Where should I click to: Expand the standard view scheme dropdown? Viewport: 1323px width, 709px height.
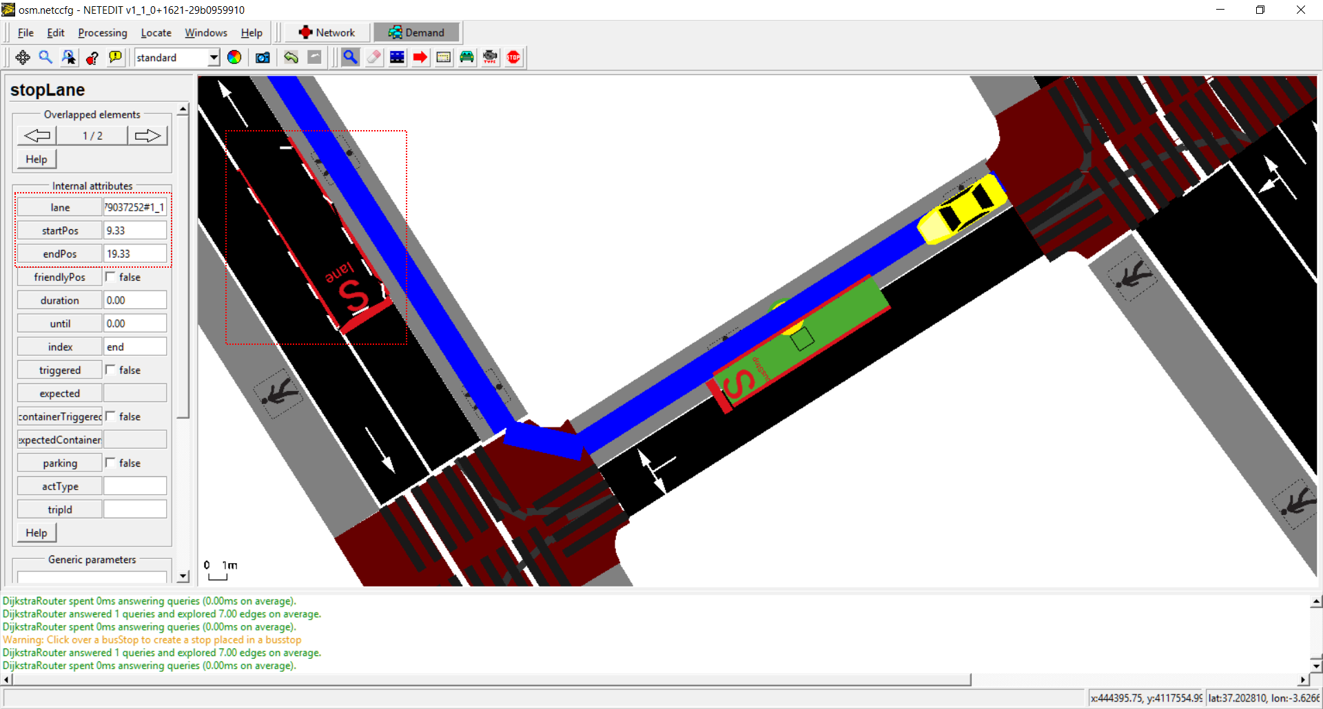point(214,58)
